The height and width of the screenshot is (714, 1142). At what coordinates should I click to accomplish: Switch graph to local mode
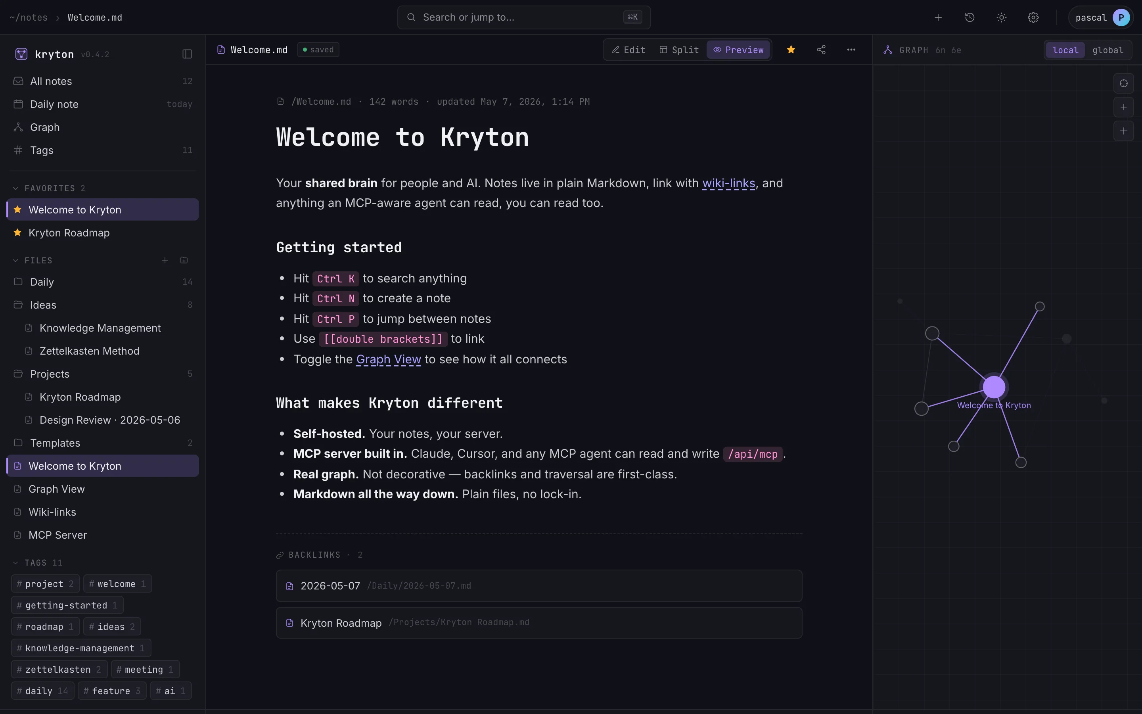pyautogui.click(x=1065, y=50)
